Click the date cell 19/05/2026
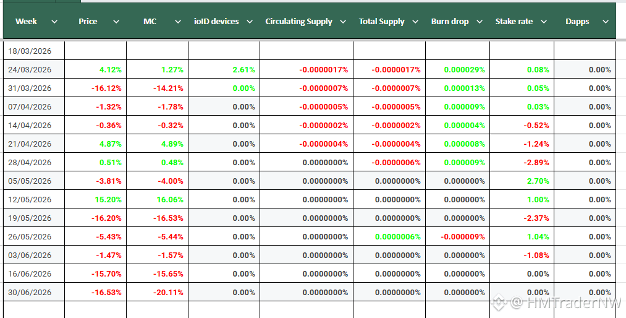The width and height of the screenshot is (626, 318). (34, 218)
